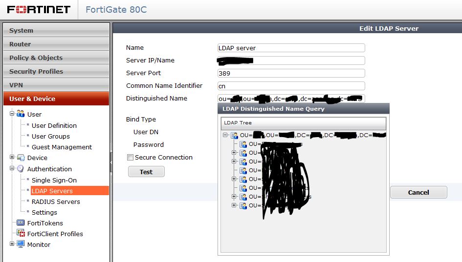Click the Monitor label in tree

tap(39, 244)
